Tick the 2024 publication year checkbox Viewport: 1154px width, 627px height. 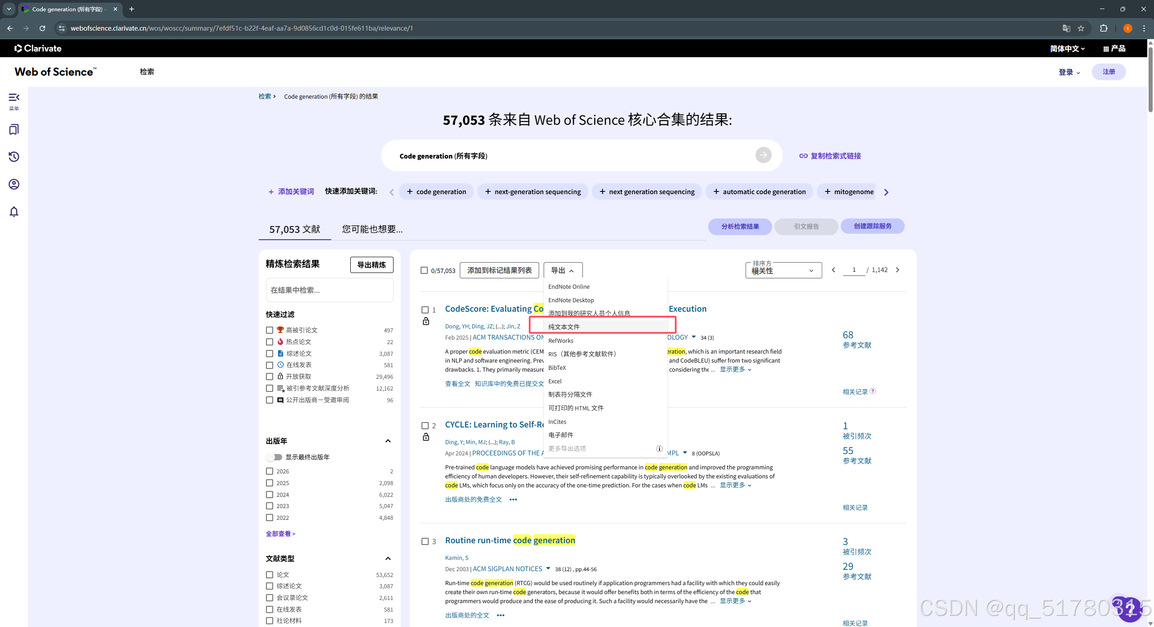coord(270,495)
